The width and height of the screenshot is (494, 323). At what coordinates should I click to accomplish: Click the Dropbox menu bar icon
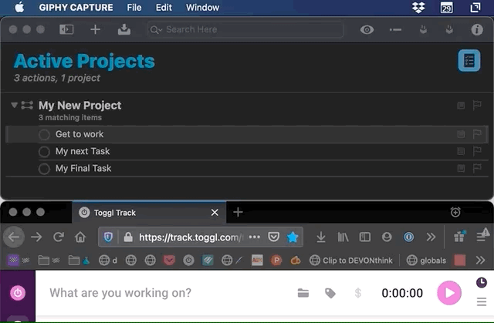coord(418,7)
